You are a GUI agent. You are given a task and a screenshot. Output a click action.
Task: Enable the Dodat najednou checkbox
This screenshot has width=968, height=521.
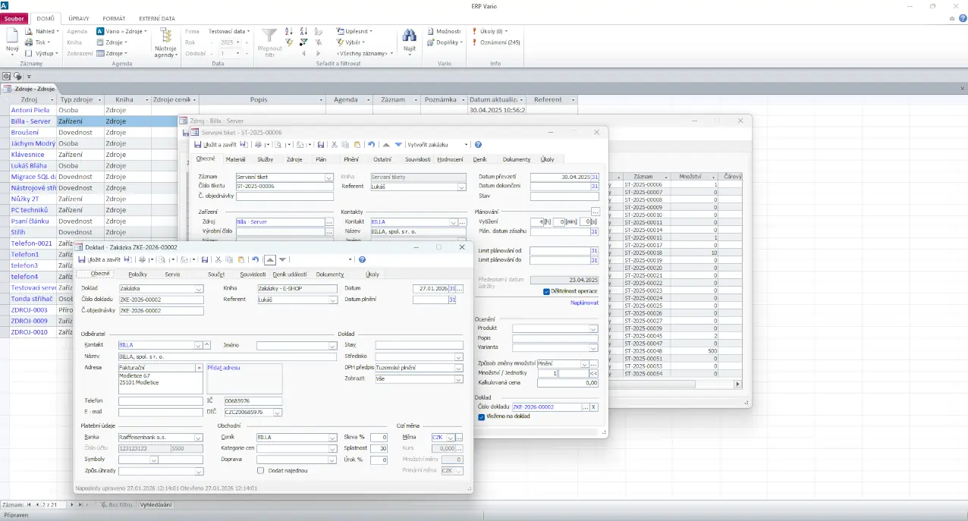click(x=261, y=470)
